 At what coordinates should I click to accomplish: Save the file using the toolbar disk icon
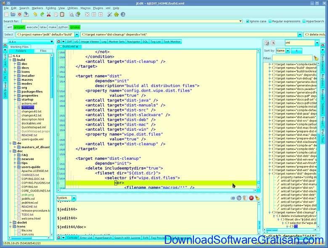tap(26, 14)
